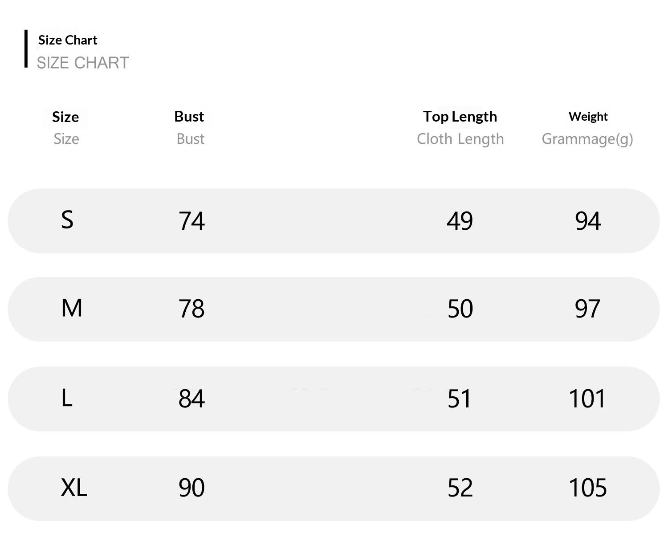The width and height of the screenshot is (668, 533).
Task: Click bust value 78 for size M
Action: coord(191,309)
